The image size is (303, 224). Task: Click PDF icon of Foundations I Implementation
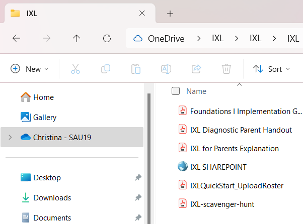click(183, 110)
